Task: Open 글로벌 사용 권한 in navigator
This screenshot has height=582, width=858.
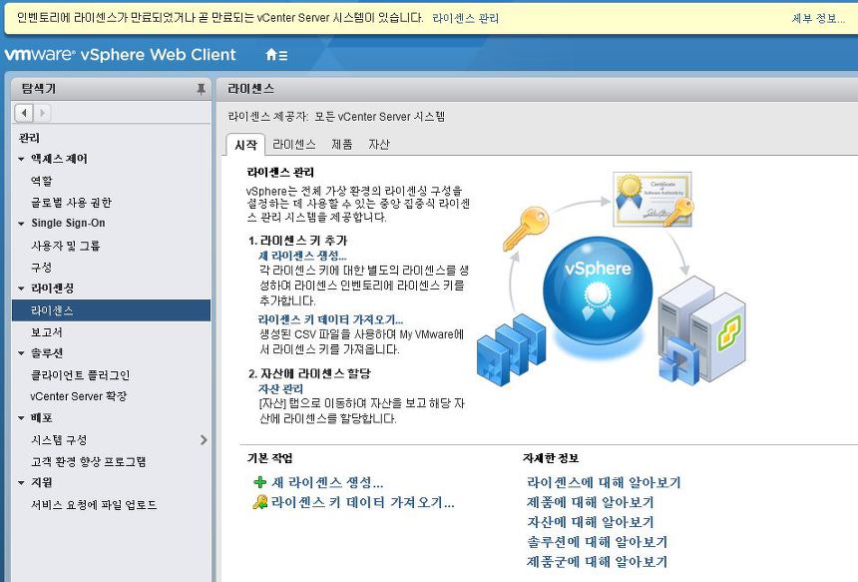Action: 71,202
